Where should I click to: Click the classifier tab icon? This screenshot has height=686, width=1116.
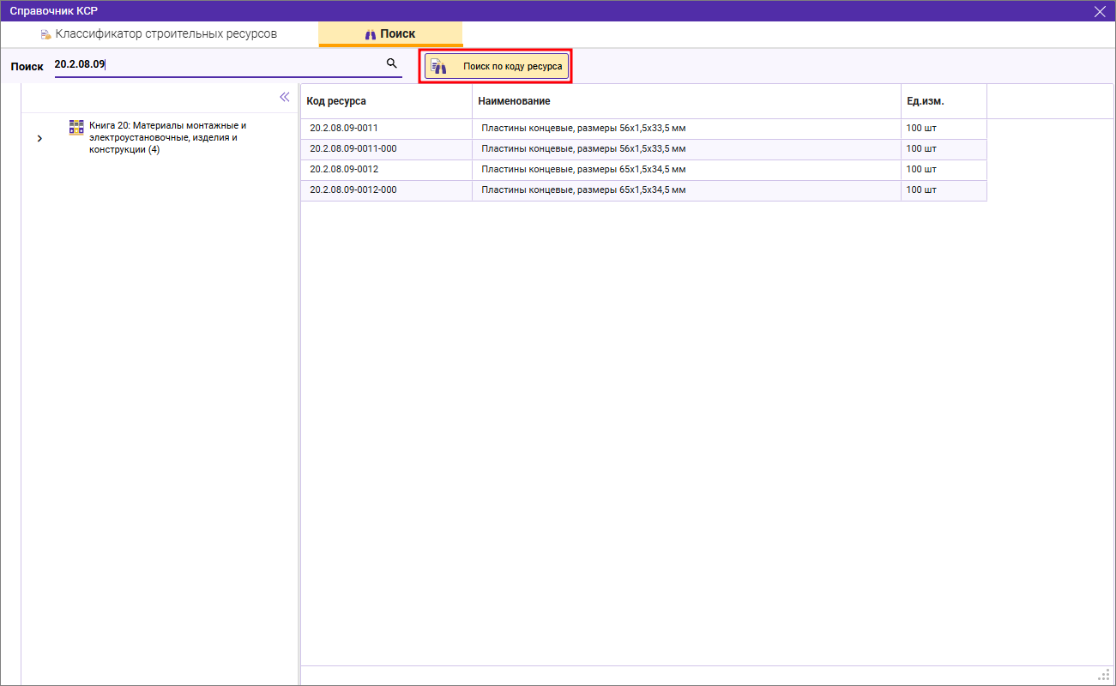pyautogui.click(x=45, y=35)
